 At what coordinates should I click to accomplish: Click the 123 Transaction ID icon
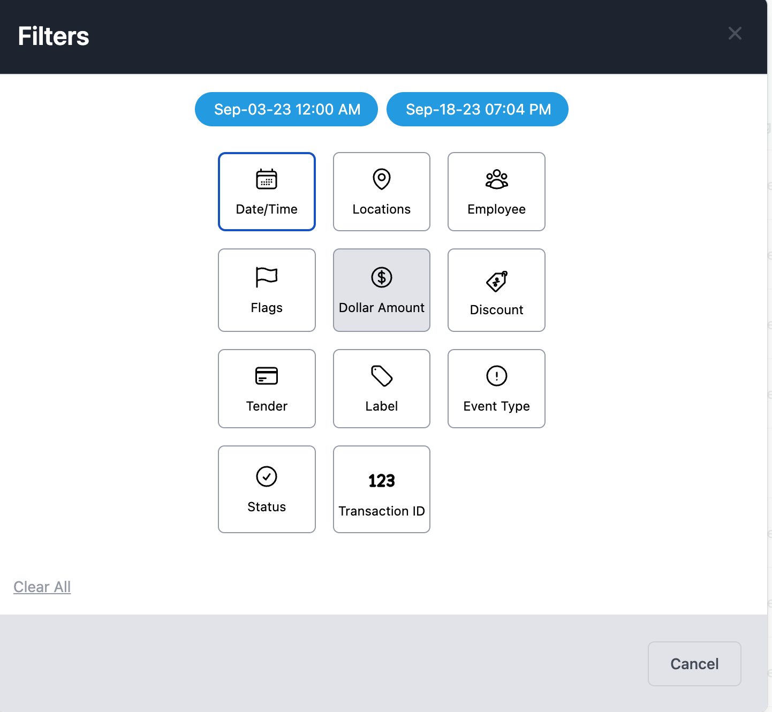click(382, 481)
